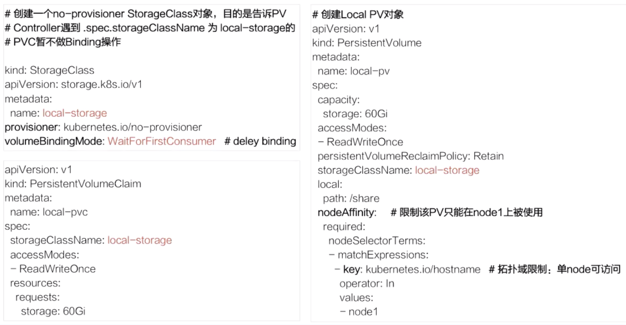
Task: Click the 'path: /share' line
Action: click(351, 199)
